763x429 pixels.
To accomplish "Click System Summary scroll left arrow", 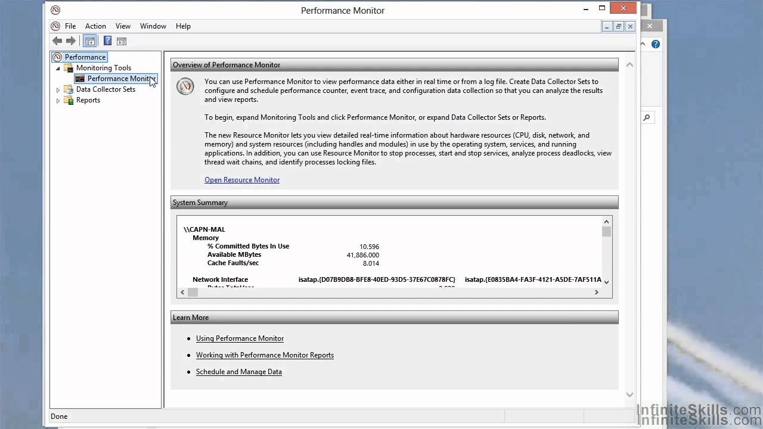I will (x=182, y=292).
